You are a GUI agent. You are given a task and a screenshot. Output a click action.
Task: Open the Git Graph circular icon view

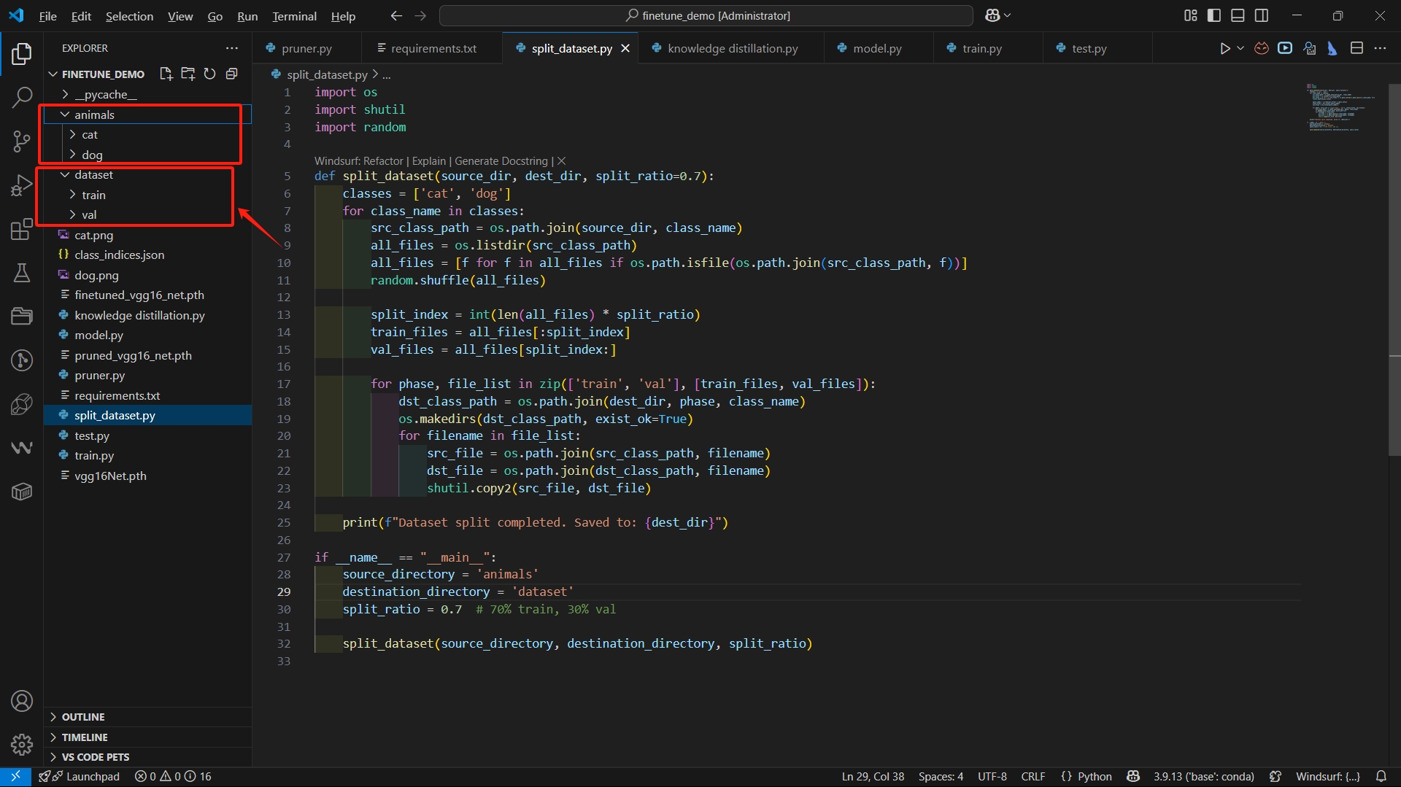pyautogui.click(x=22, y=360)
